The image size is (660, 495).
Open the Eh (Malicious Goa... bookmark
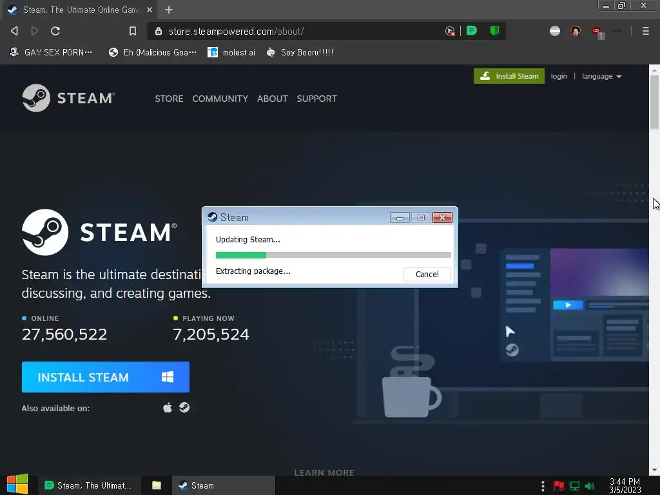[x=152, y=52]
